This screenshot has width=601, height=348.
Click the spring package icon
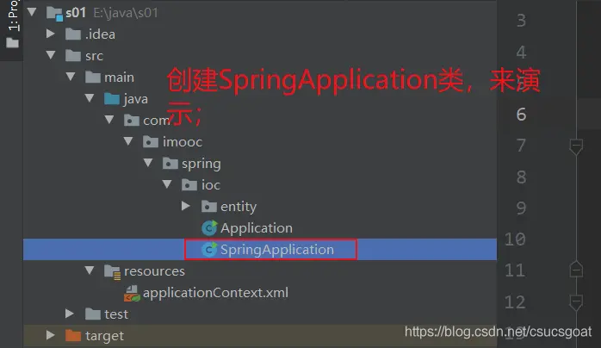point(170,164)
